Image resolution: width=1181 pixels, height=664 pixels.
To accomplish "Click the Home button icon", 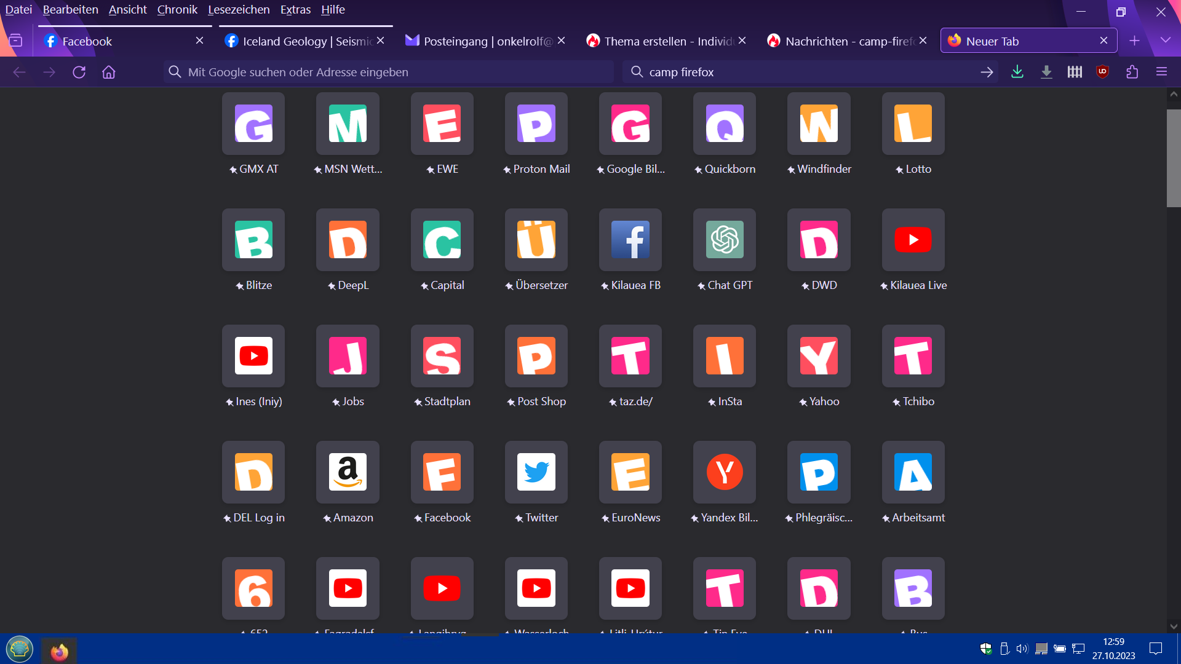I will (109, 72).
